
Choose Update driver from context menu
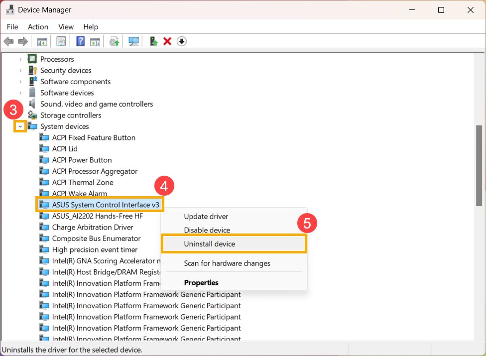(x=234, y=216)
